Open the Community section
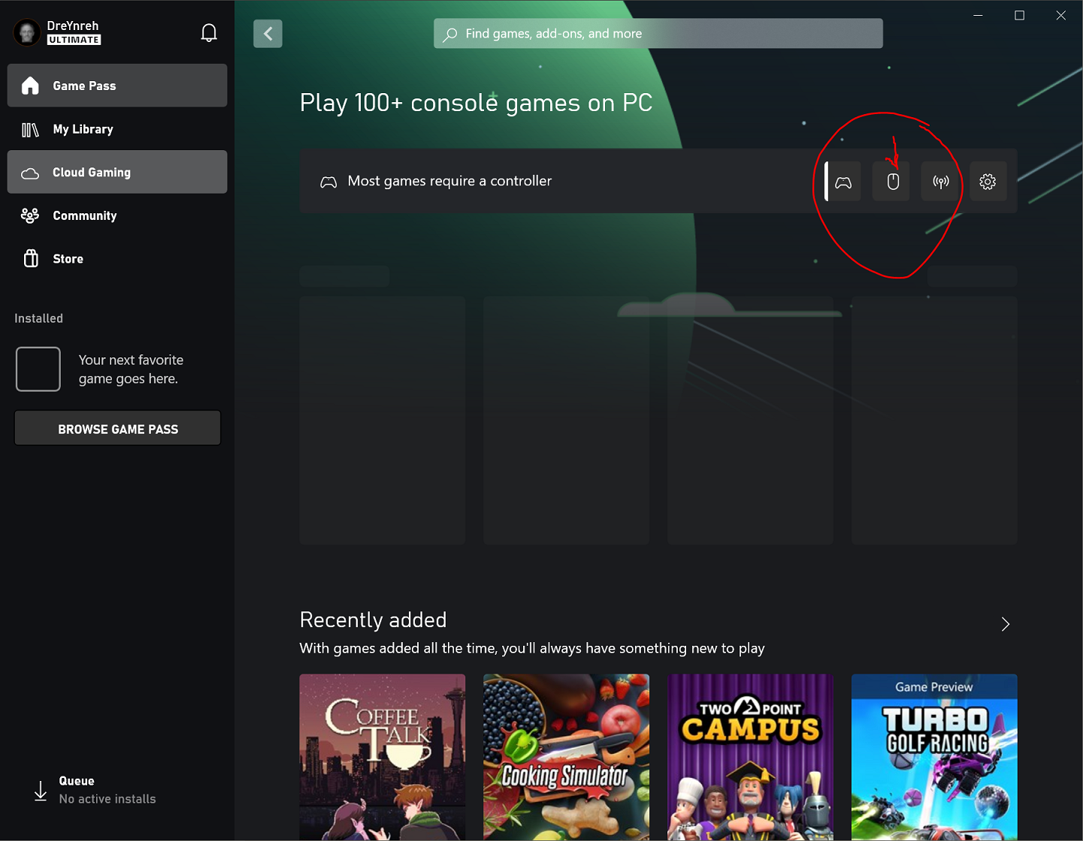 pyautogui.click(x=117, y=216)
